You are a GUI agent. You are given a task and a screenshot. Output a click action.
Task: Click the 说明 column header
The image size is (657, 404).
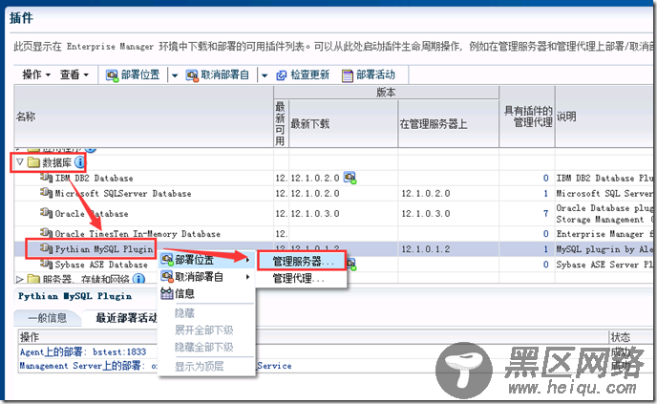click(604, 117)
